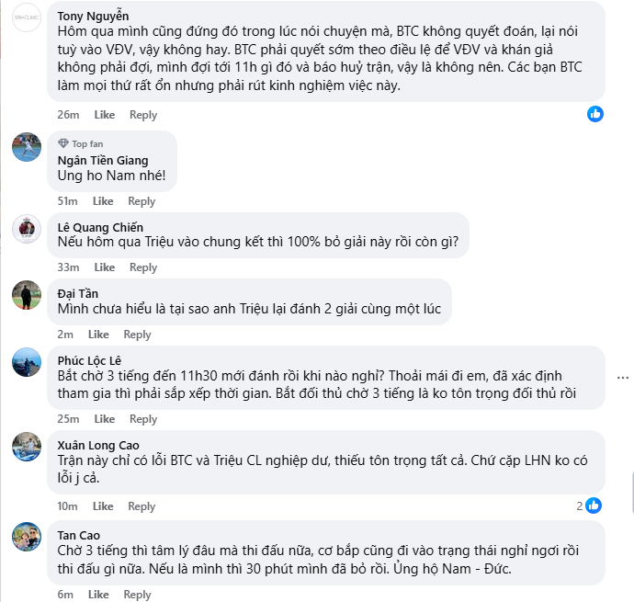
Task: Open Phúc Lộc Lê's profile name link
Action: 89,359
